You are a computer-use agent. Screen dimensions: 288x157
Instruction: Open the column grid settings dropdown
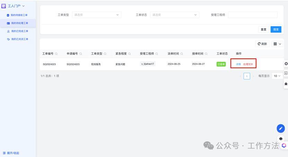pyautogui.click(x=277, y=44)
